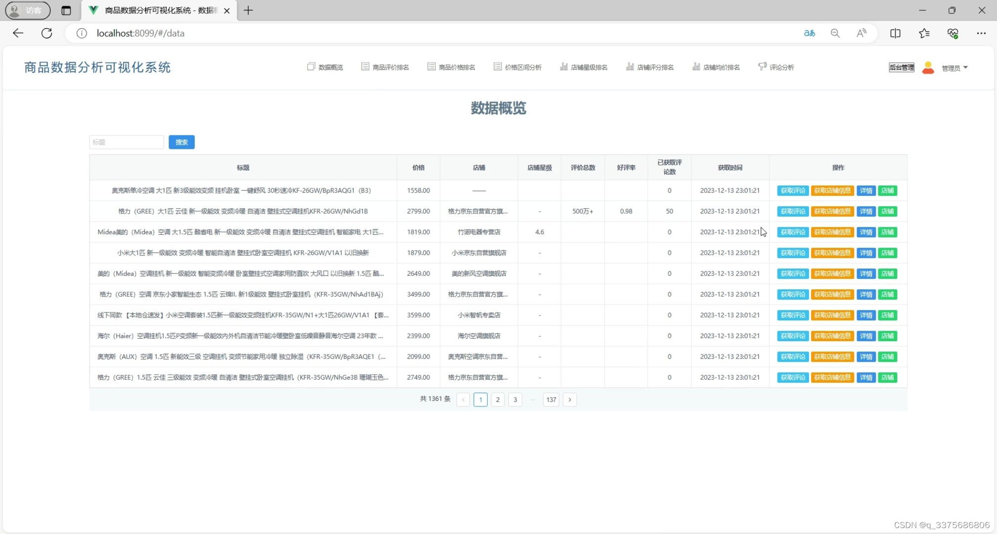Screen dimensions: 997x534
Task: Click the admin avatar icon
Action: coord(928,67)
